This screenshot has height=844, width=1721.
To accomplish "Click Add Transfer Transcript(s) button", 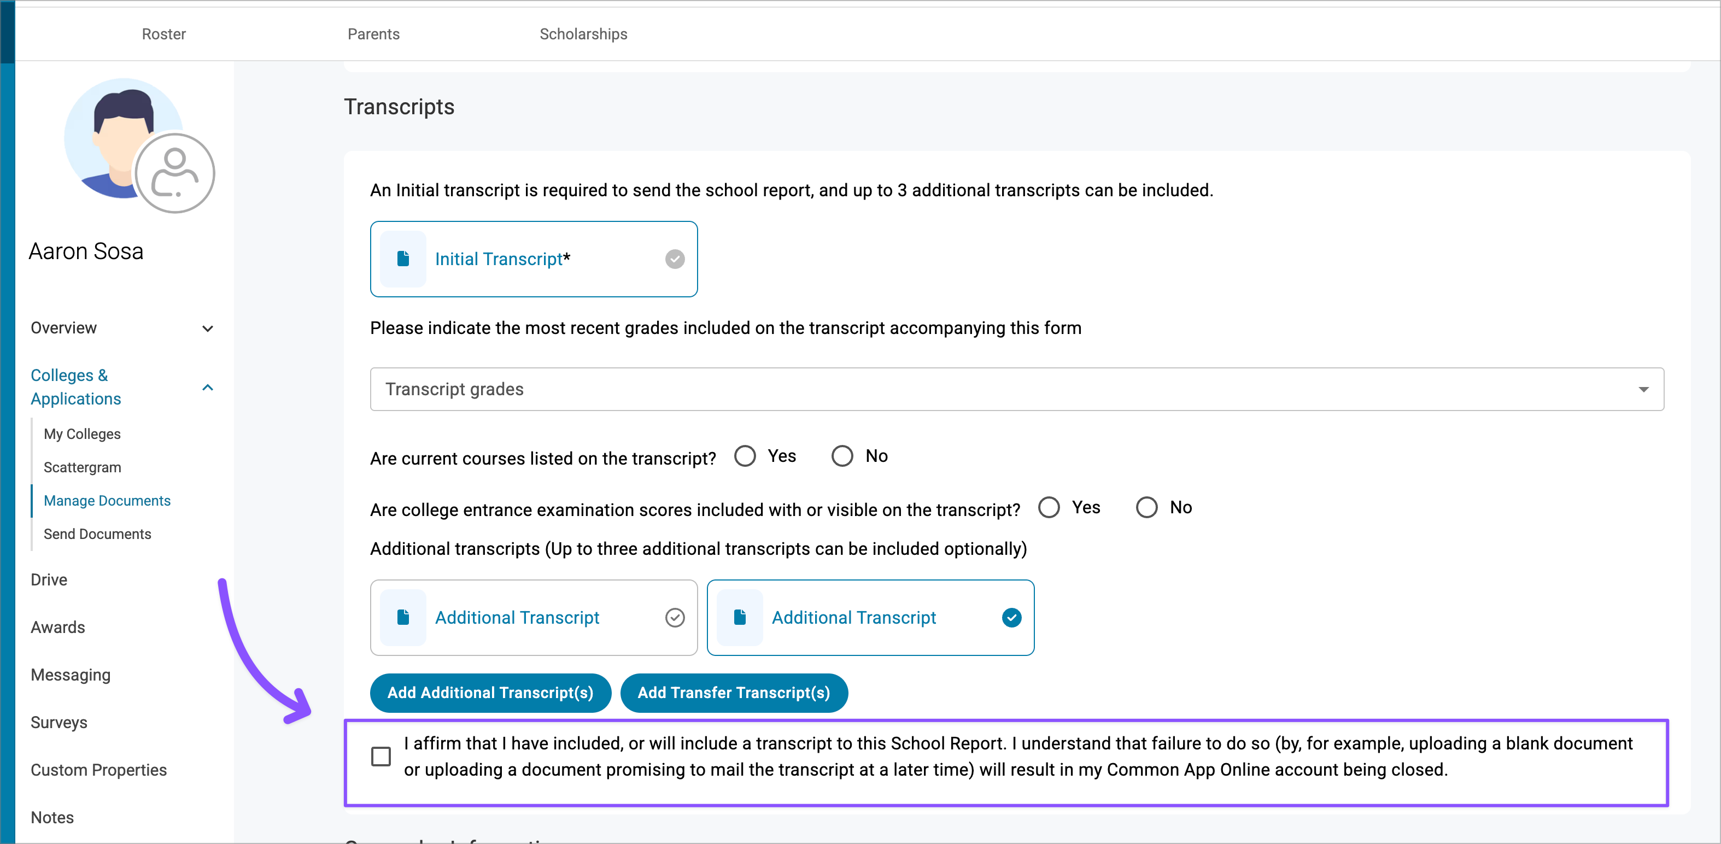I will point(734,692).
